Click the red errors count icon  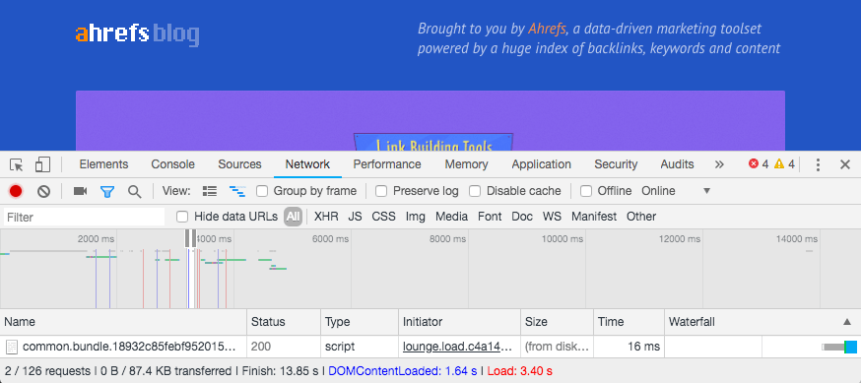tap(754, 164)
